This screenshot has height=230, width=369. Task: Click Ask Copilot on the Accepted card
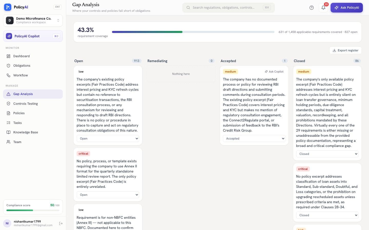tap(274, 72)
